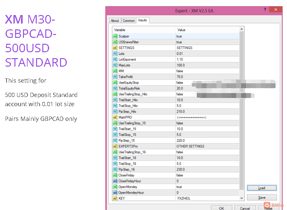Load a settings file with Load button
This screenshot has width=287, height=210.
[x=262, y=188]
